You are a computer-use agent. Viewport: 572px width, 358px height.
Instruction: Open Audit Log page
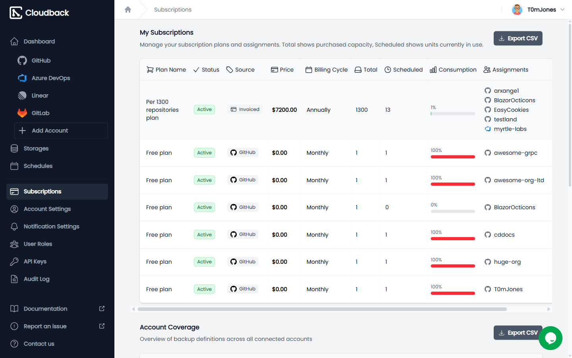(x=37, y=279)
